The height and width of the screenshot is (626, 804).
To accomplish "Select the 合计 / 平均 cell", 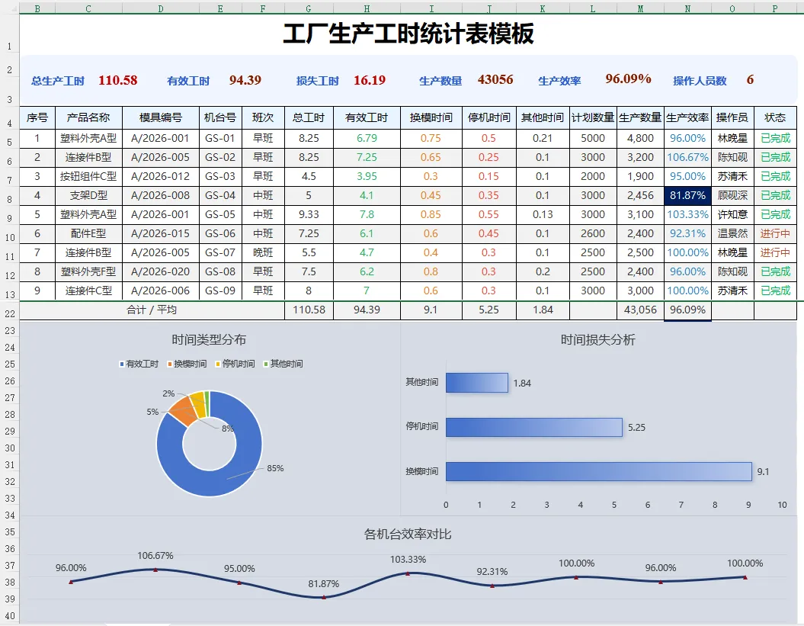I will [x=152, y=310].
